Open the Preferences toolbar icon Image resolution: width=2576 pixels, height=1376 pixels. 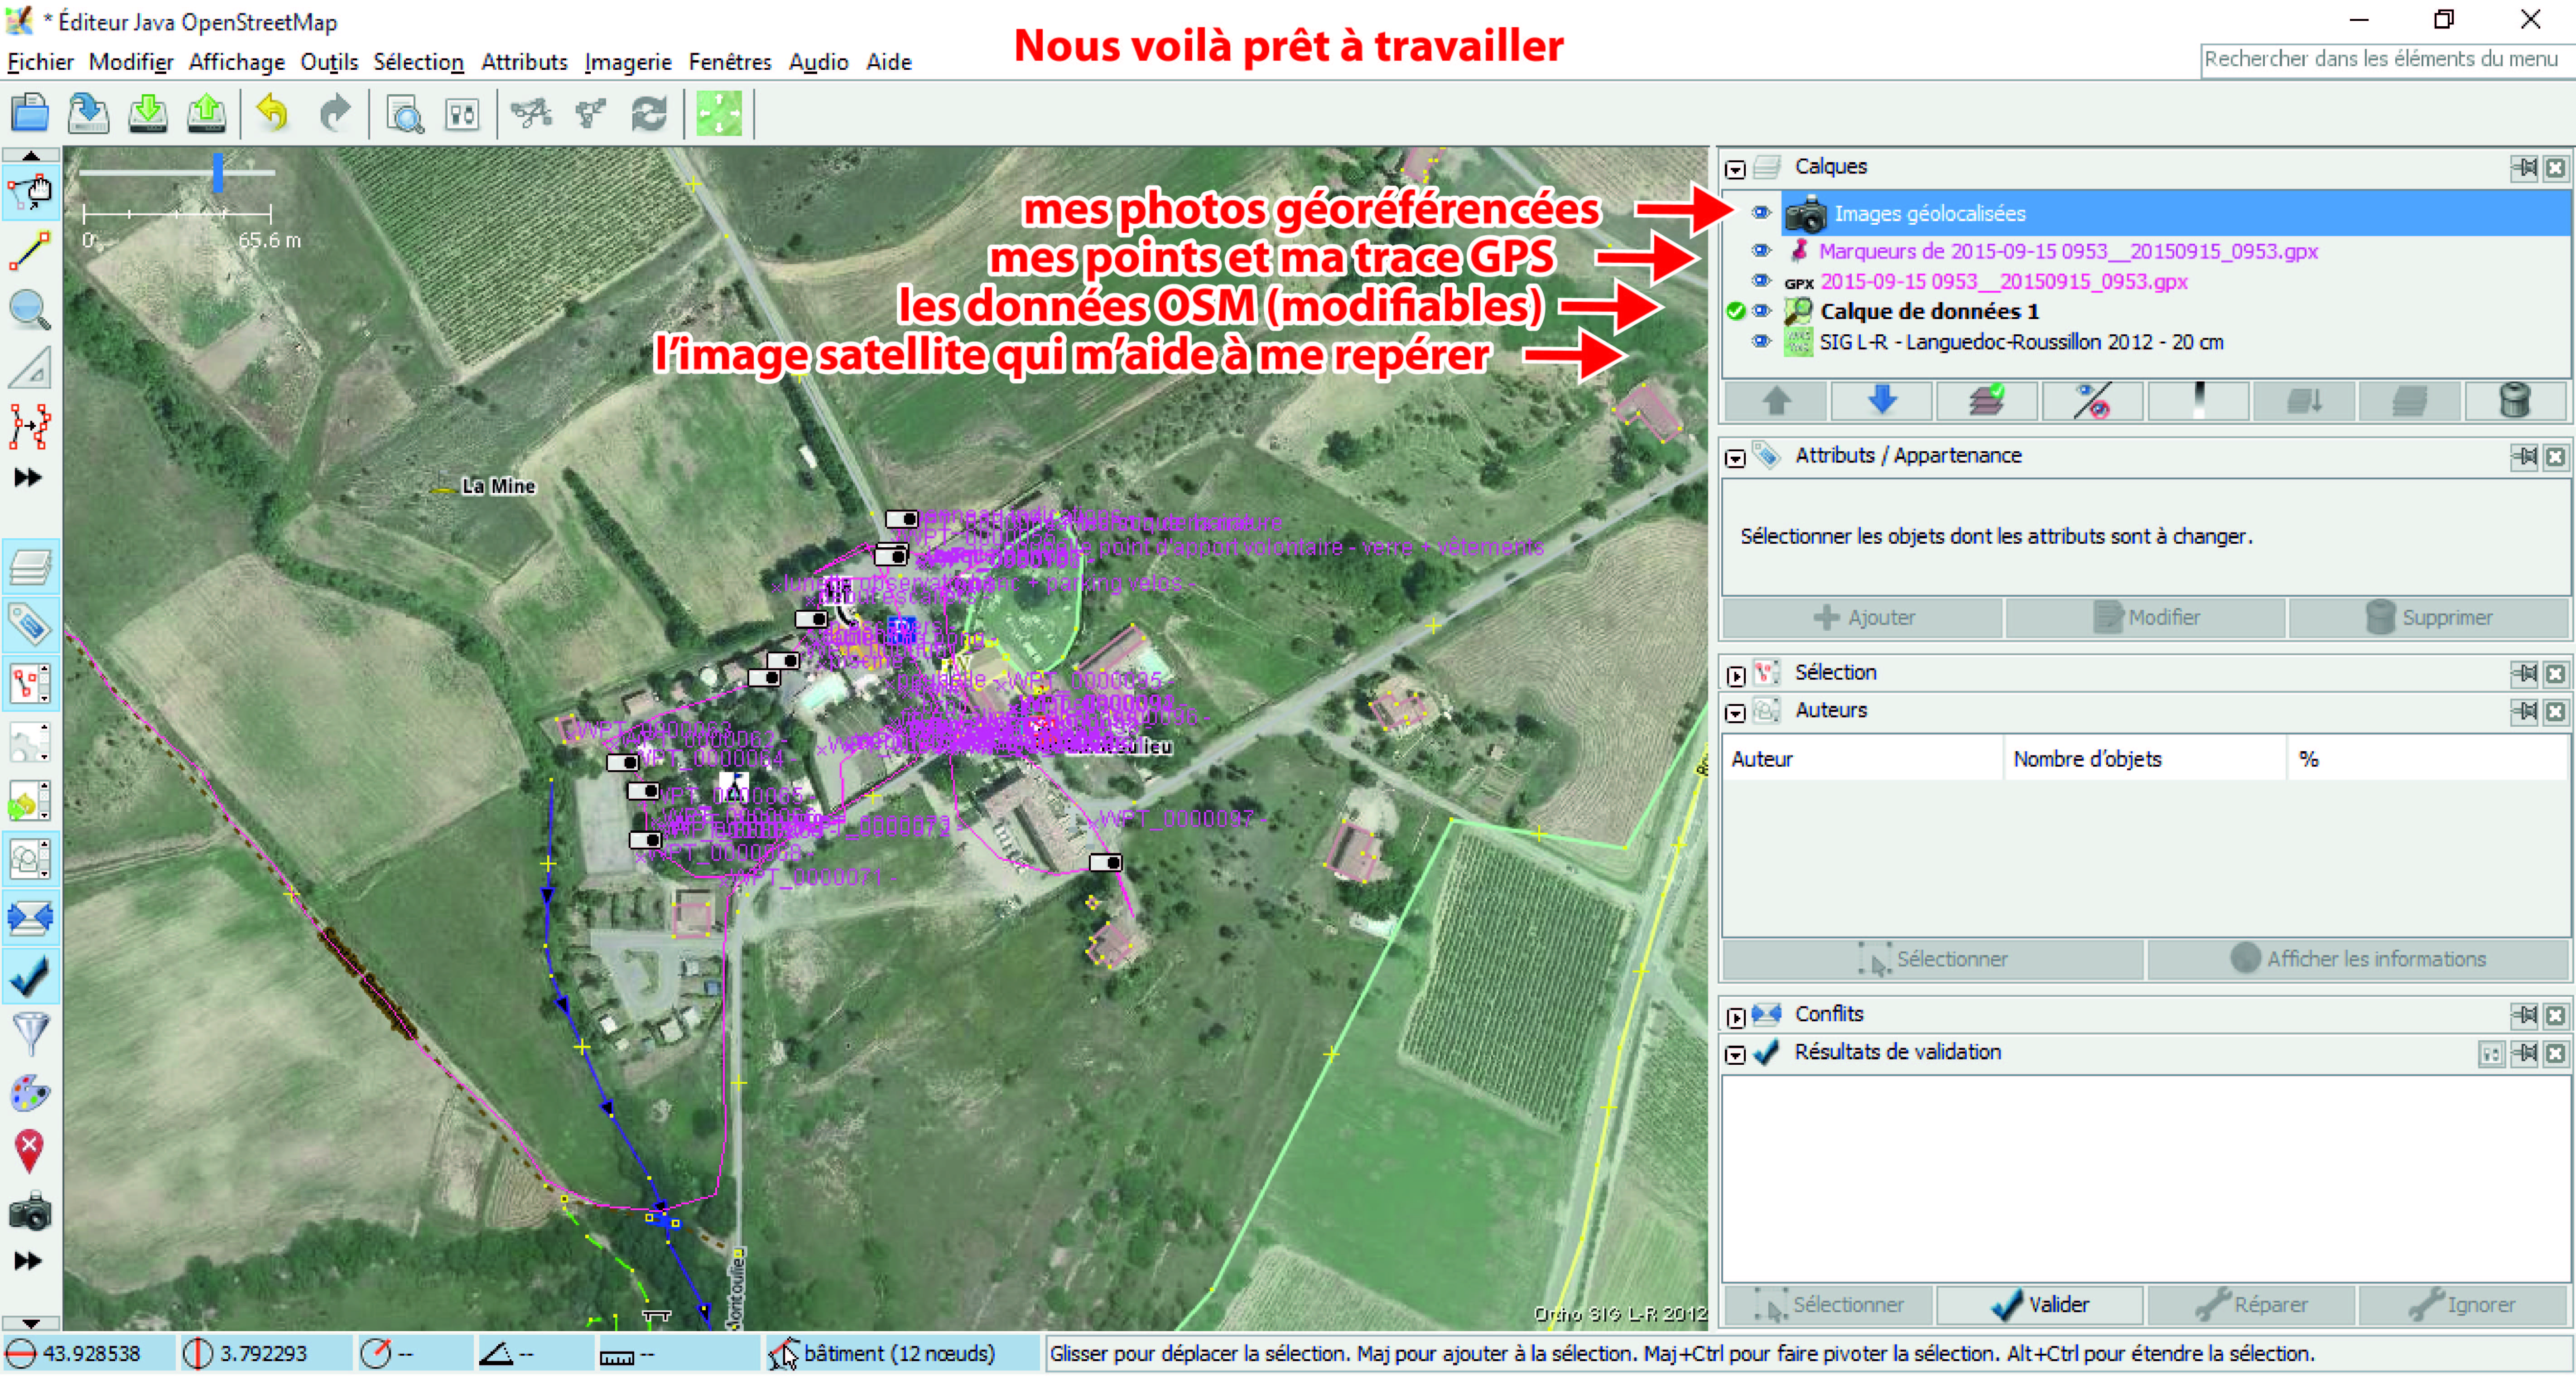(x=462, y=114)
